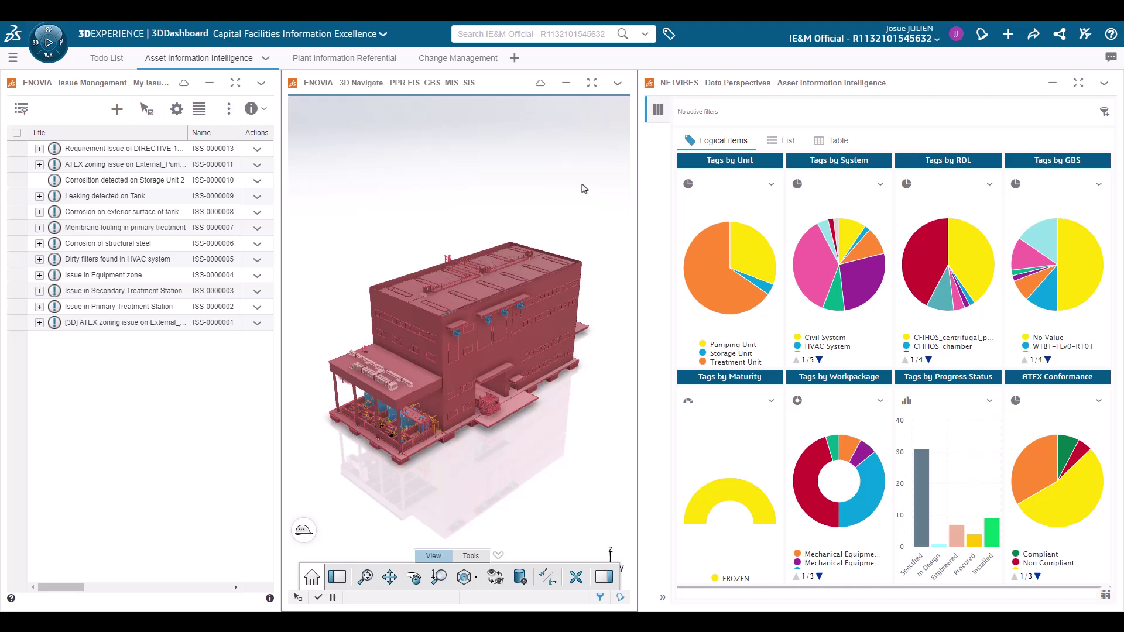Screen dimensions: 1124x632
Task: Toggle the side columns panel icon
Action: point(658,109)
